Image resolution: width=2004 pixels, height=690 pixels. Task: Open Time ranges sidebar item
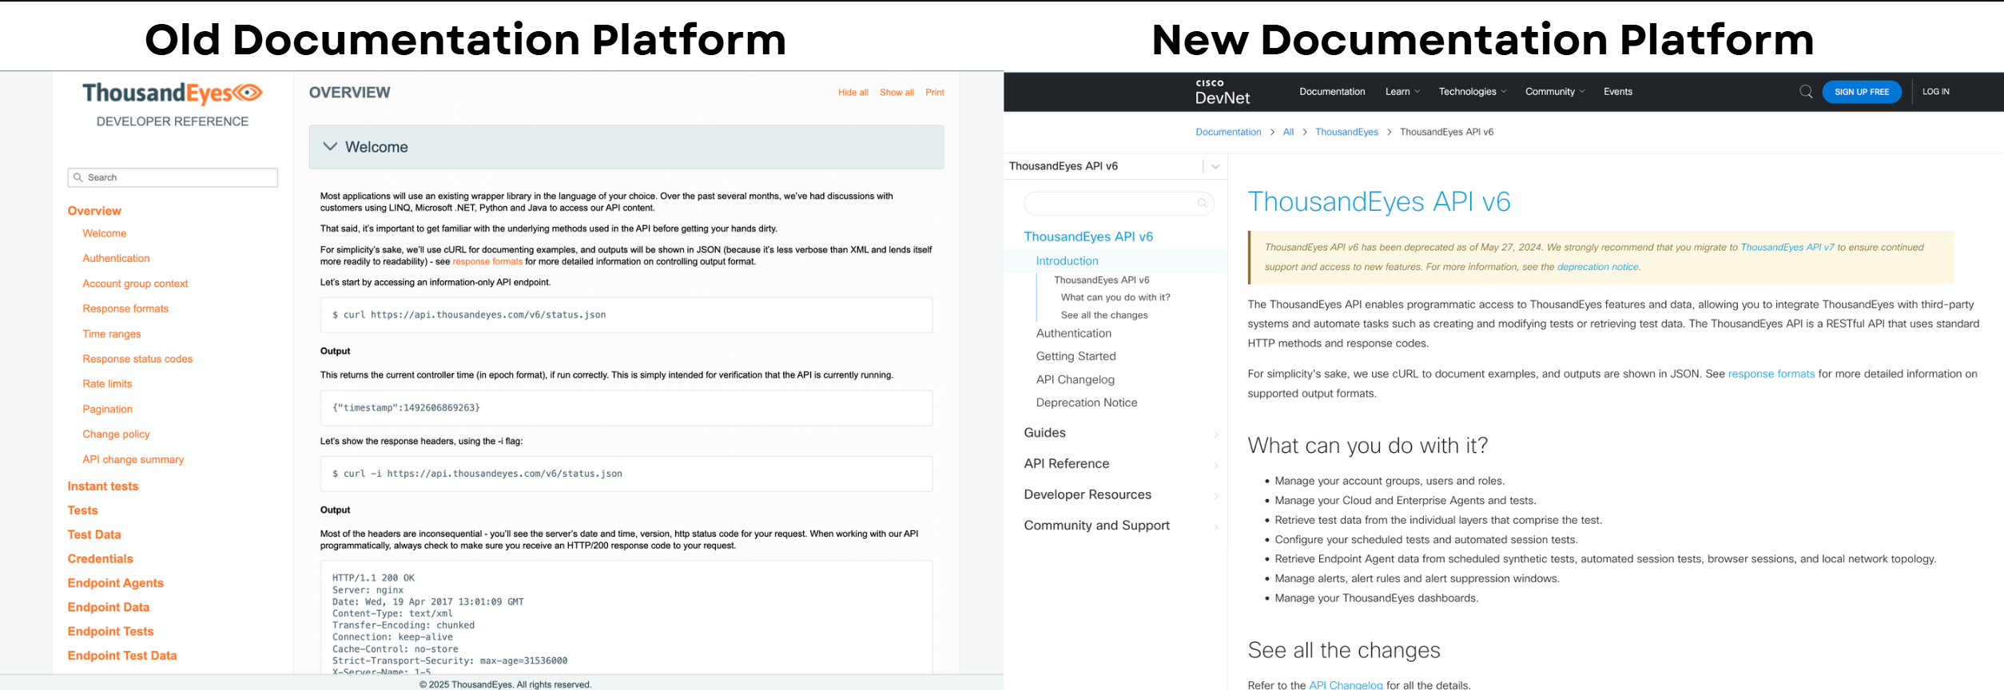click(x=111, y=334)
